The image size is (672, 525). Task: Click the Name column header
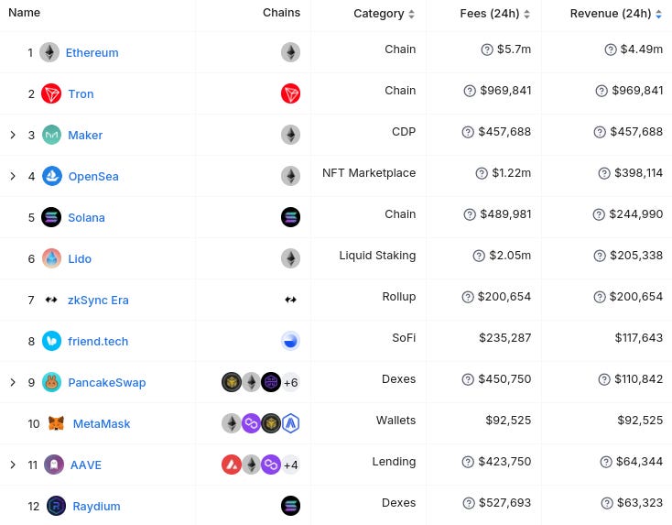pos(25,13)
